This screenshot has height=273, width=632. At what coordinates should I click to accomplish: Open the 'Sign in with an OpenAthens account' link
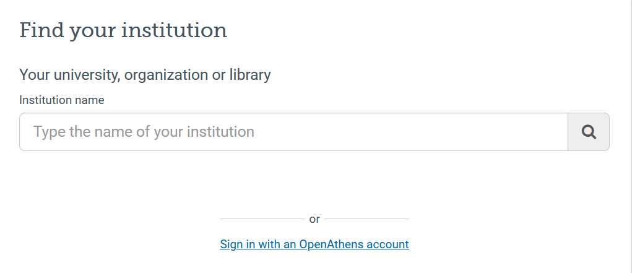(314, 244)
